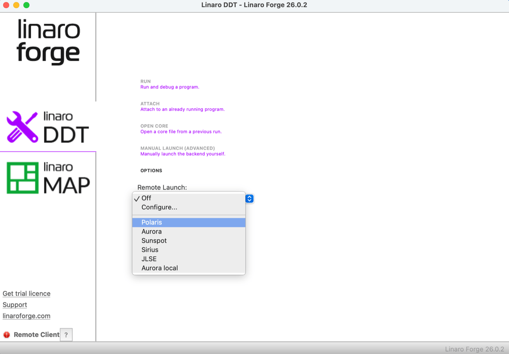Pick Aurora from the remote launch list
The height and width of the screenshot is (354, 509).
[189, 231]
